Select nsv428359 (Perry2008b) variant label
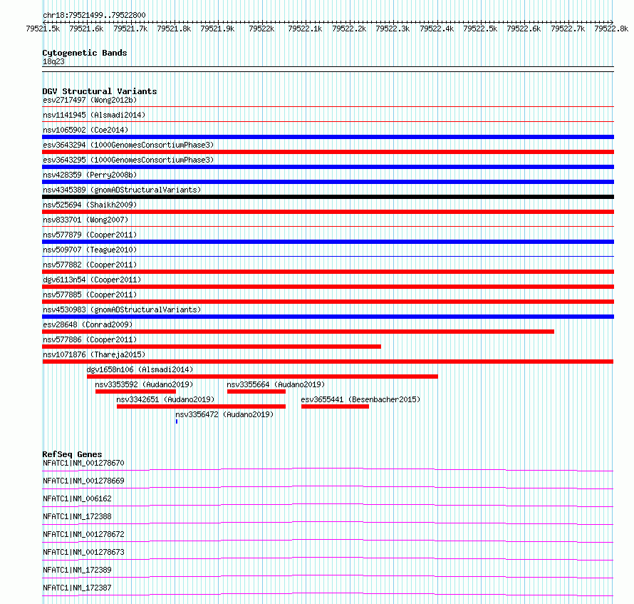This screenshot has width=634, height=604. pos(90,175)
